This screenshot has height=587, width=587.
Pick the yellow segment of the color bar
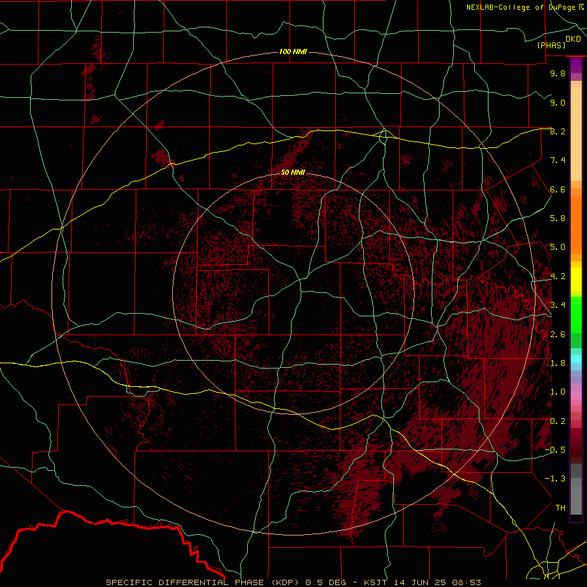click(x=576, y=279)
